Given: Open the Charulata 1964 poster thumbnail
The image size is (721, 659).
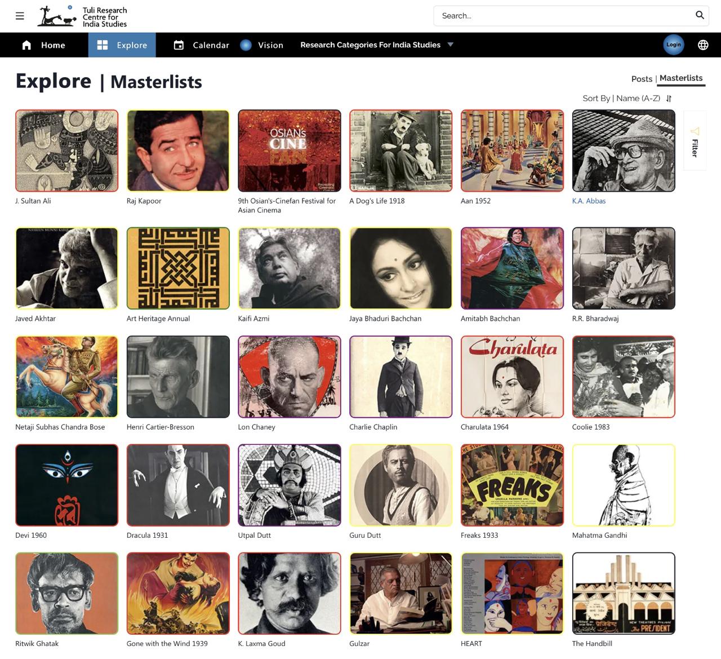Looking at the screenshot, I should [512, 377].
